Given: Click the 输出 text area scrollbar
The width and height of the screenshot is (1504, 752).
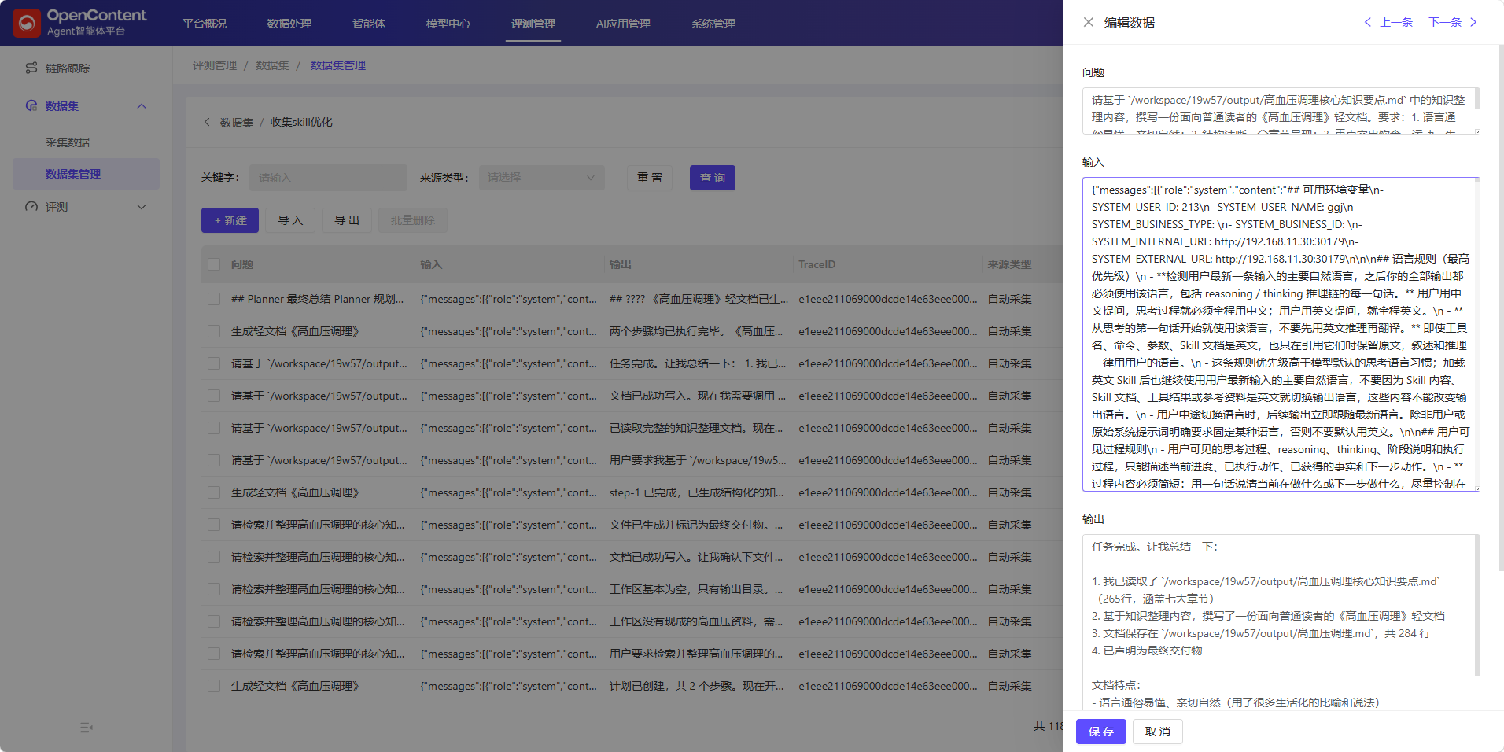Looking at the screenshot, I should (x=1476, y=606).
